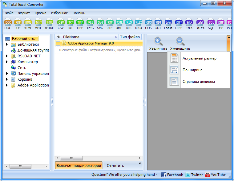234x181 pixels.
Task: Click file list horizontal scrollbar thumb
Action: 71,158
